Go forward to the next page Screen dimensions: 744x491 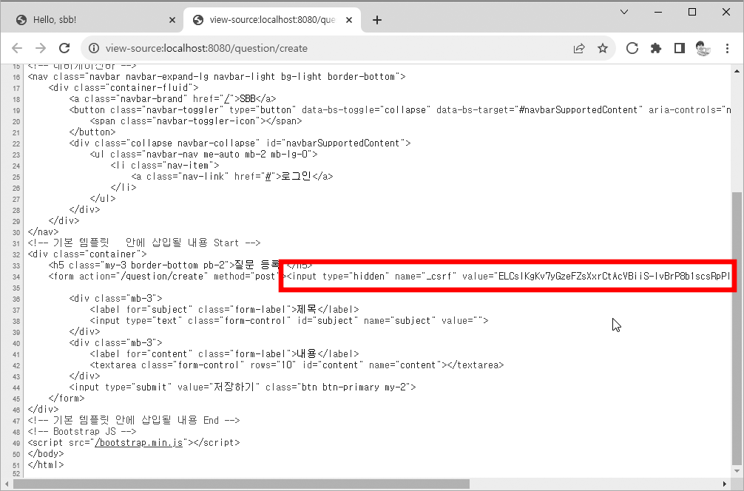coord(41,48)
